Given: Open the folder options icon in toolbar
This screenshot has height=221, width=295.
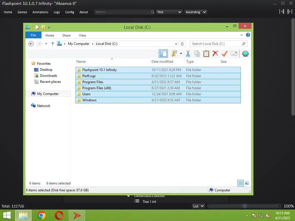Looking at the screenshot, I should click(174, 54).
